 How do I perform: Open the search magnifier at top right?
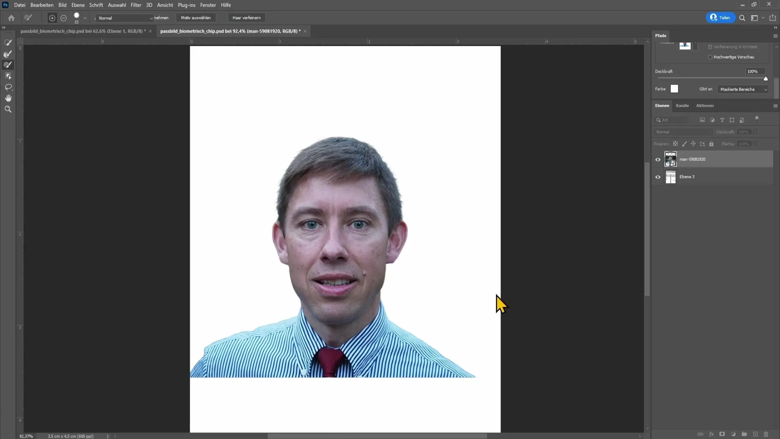[x=742, y=18]
